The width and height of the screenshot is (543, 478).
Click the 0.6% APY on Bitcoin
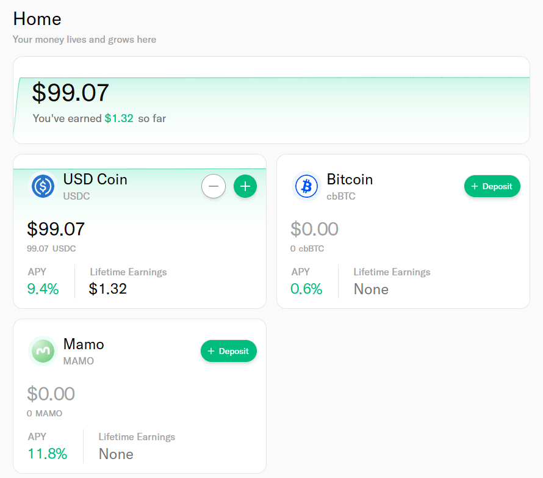(x=306, y=289)
